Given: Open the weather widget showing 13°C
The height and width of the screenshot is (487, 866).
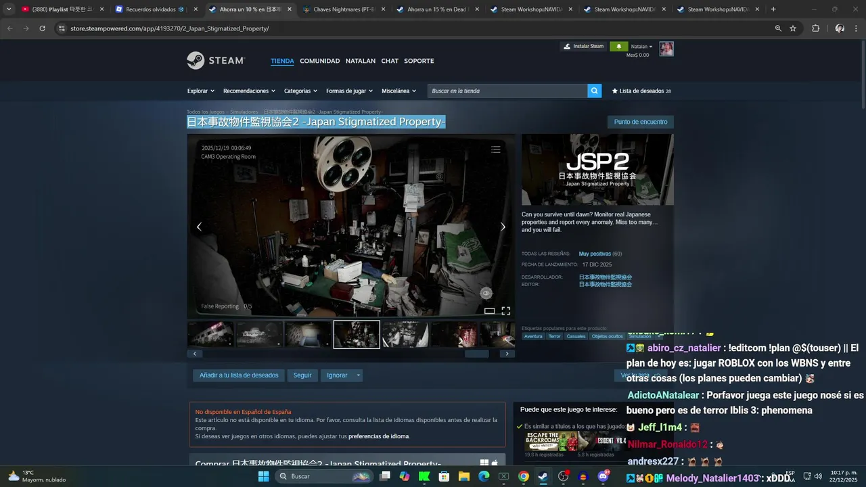Looking at the screenshot, I should click(37, 476).
